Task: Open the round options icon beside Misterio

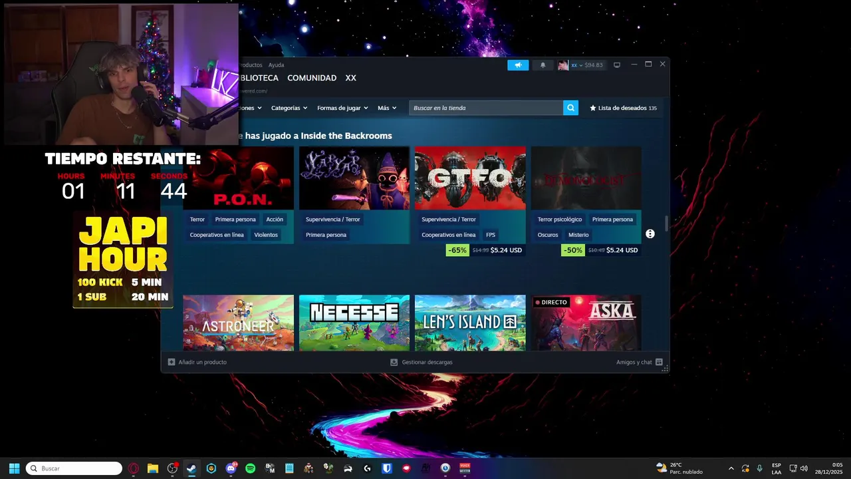Action: pyautogui.click(x=650, y=234)
